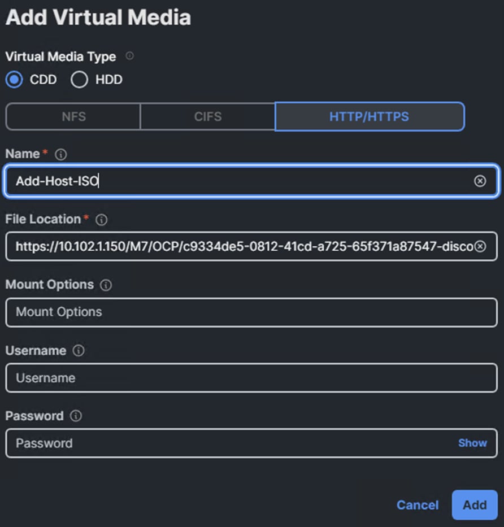This screenshot has height=527, width=504.
Task: Select the HDD radio button
Action: click(x=79, y=80)
